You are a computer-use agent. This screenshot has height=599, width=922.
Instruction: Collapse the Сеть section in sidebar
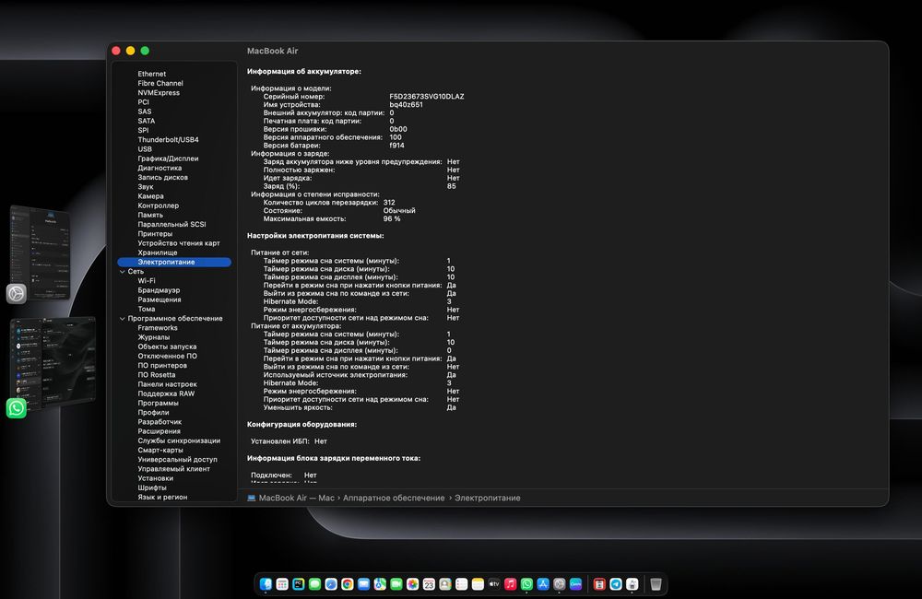(x=123, y=272)
